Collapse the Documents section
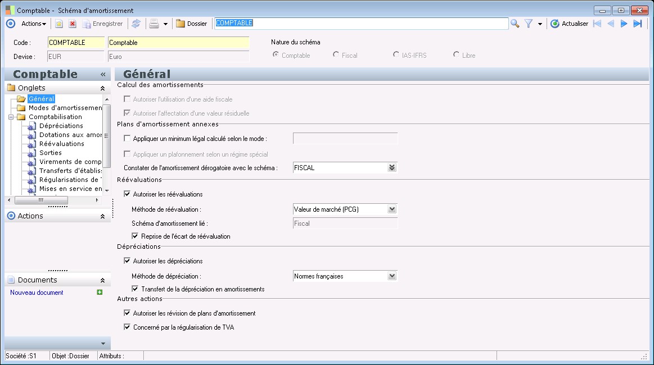The width and height of the screenshot is (654, 365). (102, 280)
